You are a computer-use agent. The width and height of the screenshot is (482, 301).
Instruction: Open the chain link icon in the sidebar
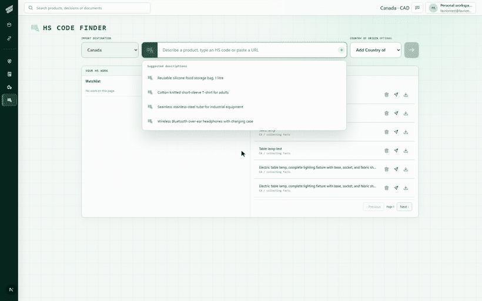tap(9, 38)
